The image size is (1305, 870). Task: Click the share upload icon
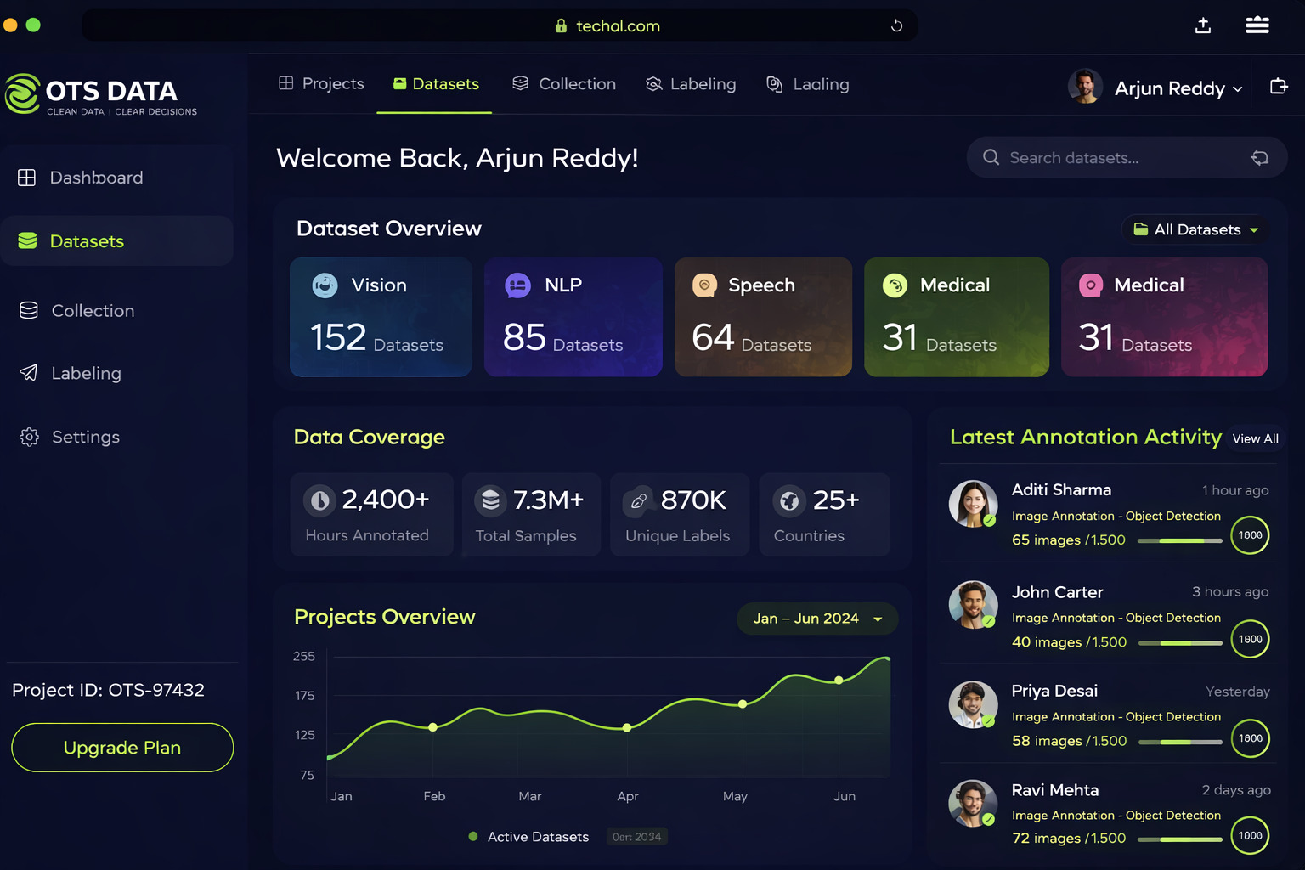(x=1202, y=25)
